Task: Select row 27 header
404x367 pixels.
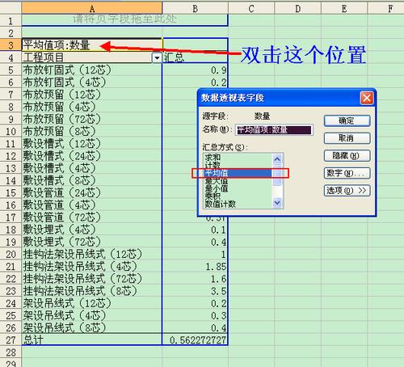Action: pyautogui.click(x=11, y=340)
